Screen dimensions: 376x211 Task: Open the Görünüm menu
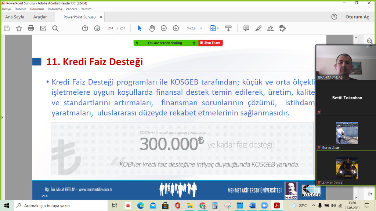coord(36,9)
